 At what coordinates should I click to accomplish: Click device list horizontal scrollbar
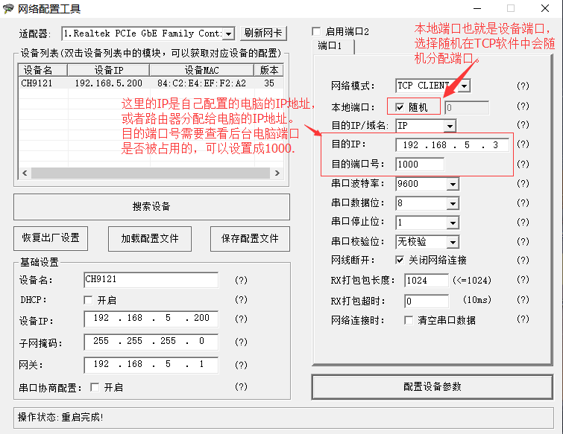point(151,173)
